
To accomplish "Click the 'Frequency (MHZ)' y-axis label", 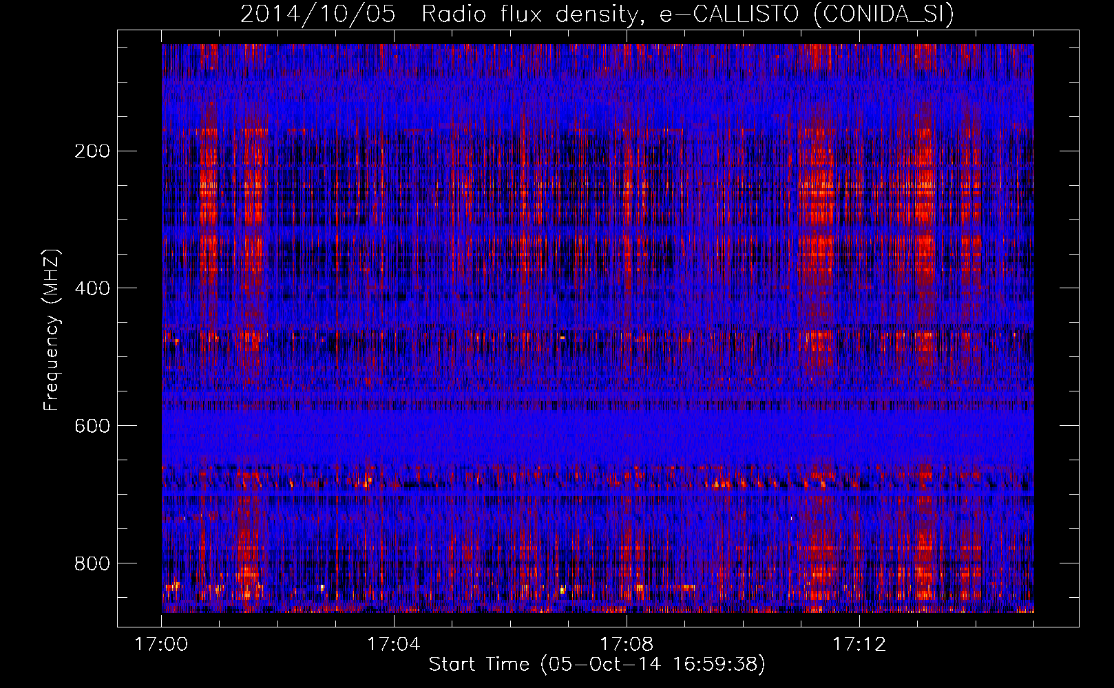I will (x=52, y=330).
